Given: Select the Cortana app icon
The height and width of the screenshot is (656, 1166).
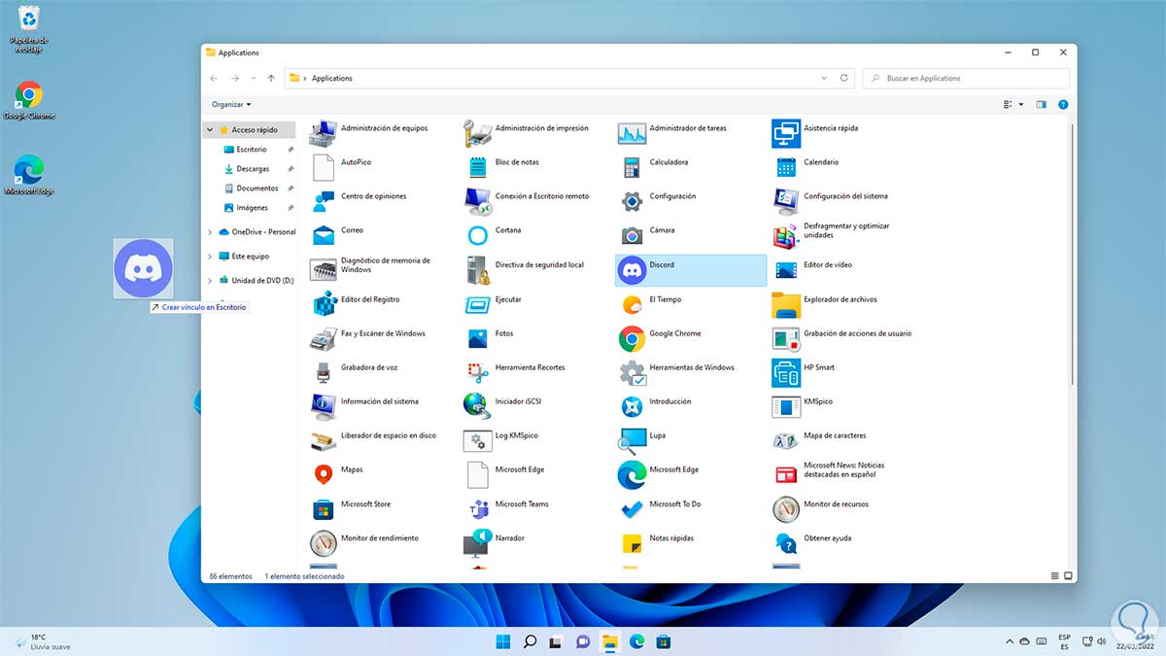Looking at the screenshot, I should 477,235.
